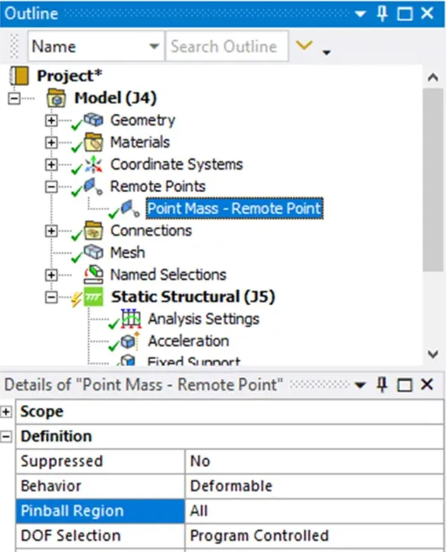Screen dimensions: 446x552
Task: Click the Mesh icon
Action: [93, 252]
